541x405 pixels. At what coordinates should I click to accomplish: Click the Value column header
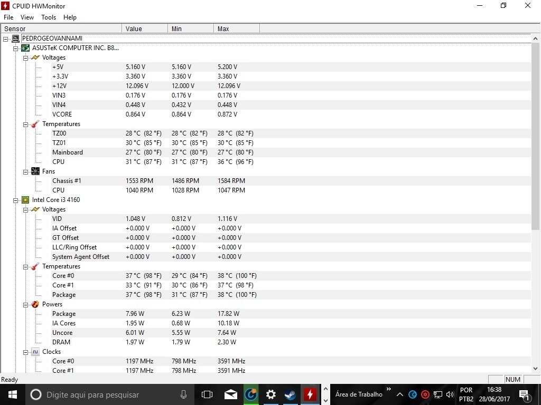(145, 28)
